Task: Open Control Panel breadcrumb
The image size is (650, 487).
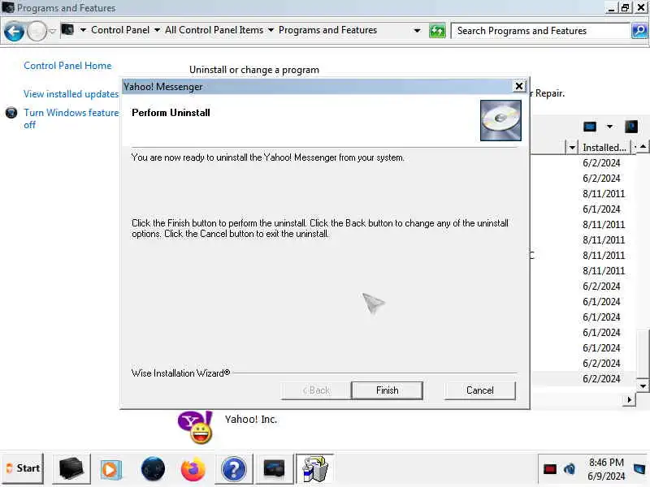Action: click(x=120, y=30)
